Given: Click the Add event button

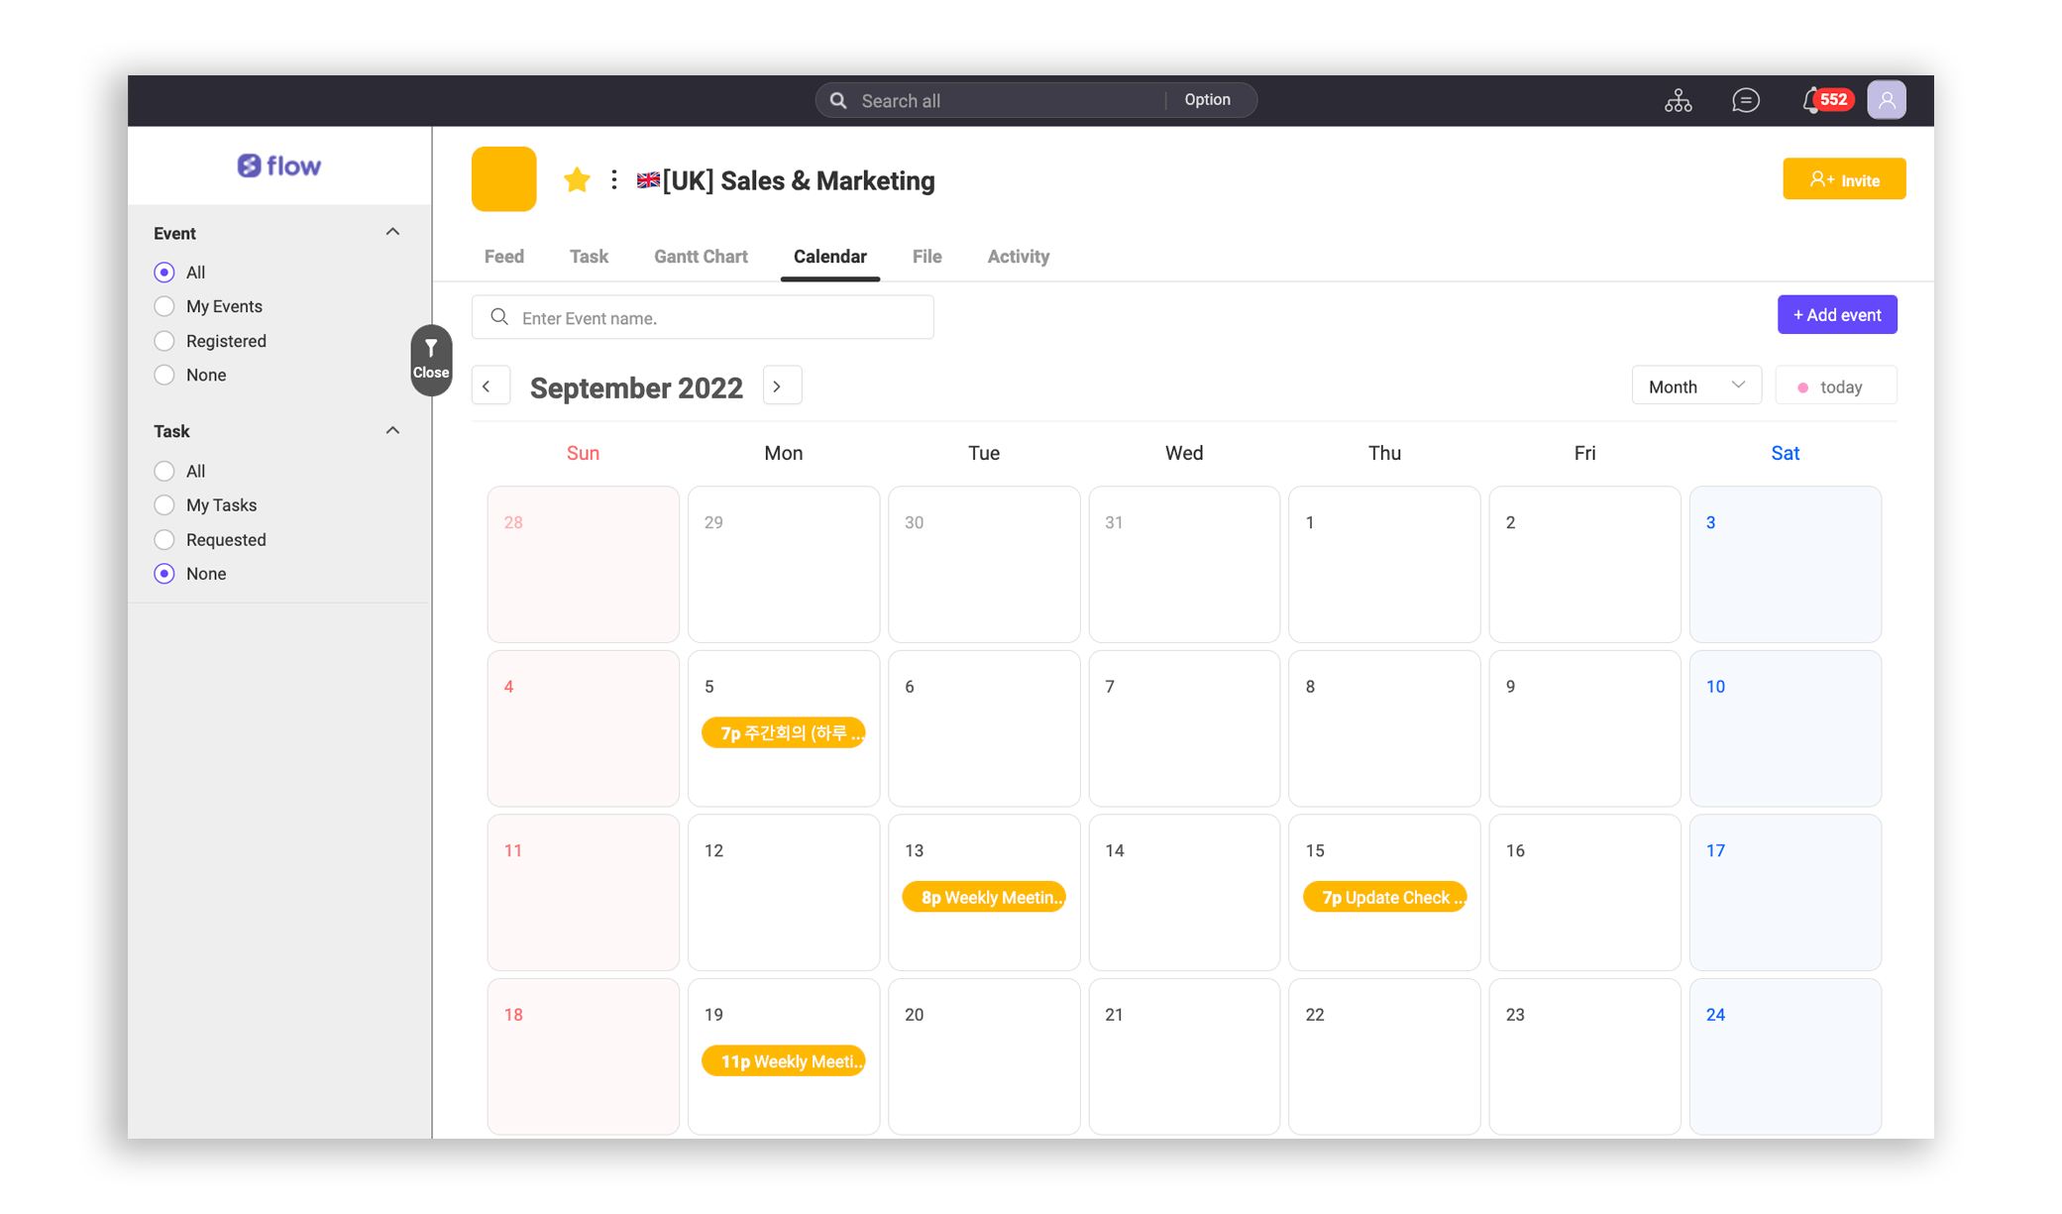Looking at the screenshot, I should (x=1837, y=313).
